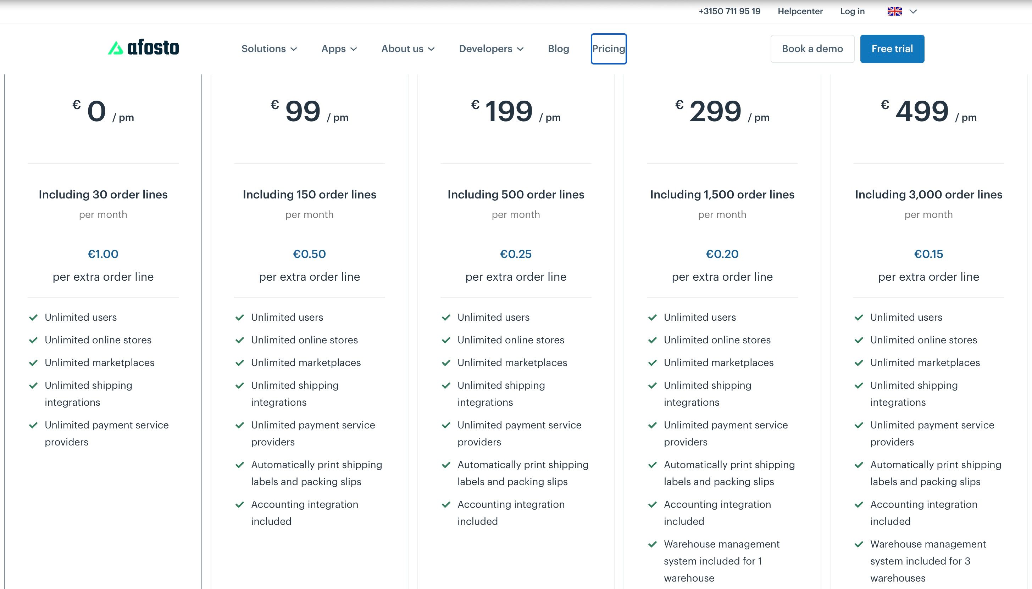The width and height of the screenshot is (1032, 589).
Task: Click the € 299 / pm price
Action: point(722,111)
